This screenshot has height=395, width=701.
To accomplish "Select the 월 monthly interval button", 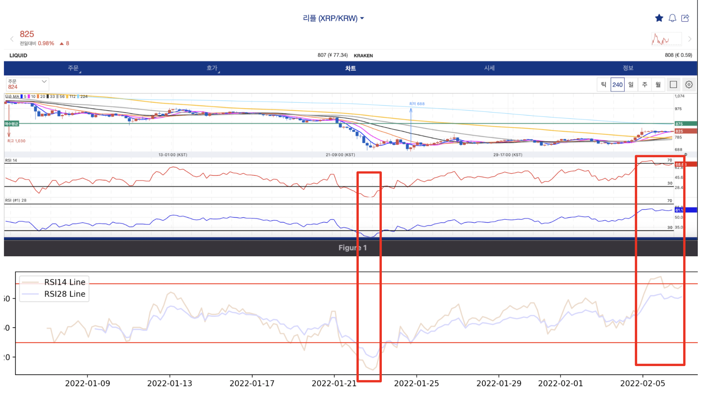I will click(x=658, y=85).
